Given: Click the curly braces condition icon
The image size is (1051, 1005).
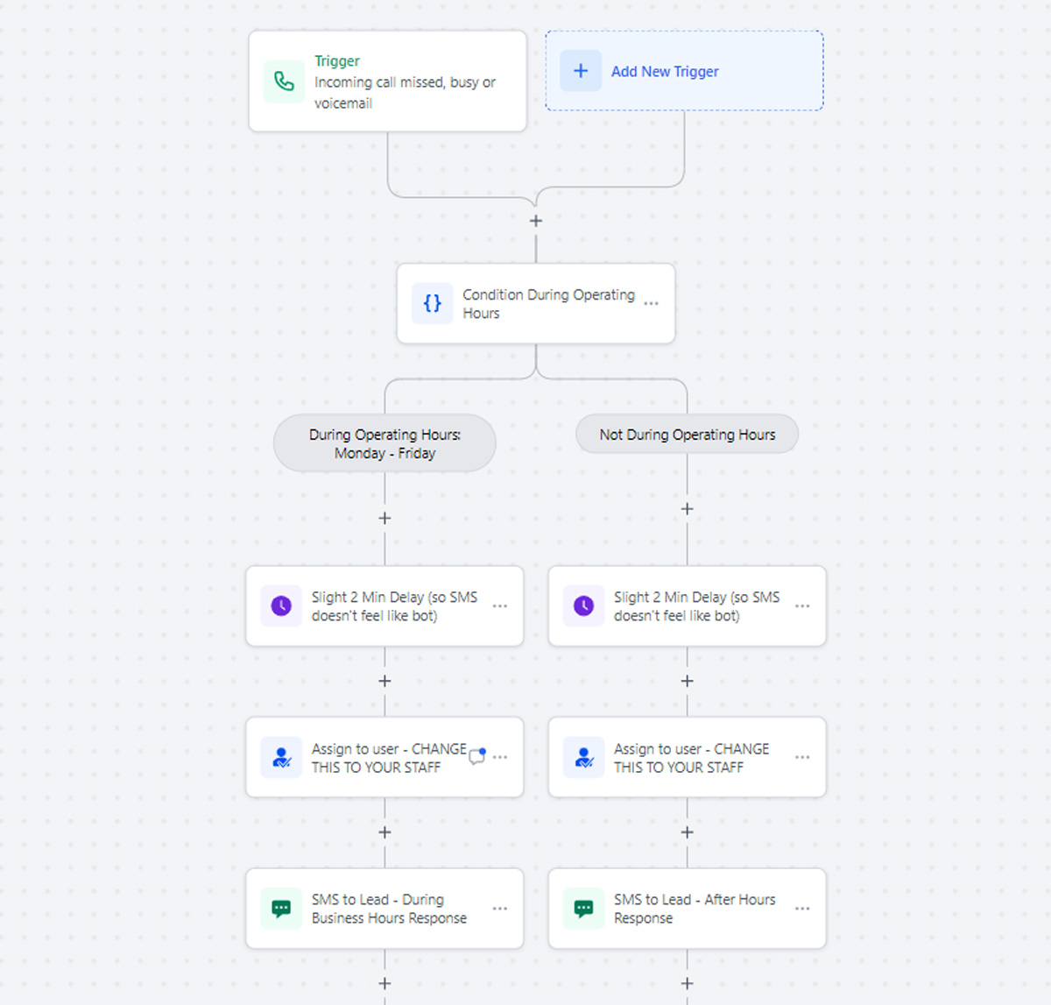Looking at the screenshot, I should (x=432, y=303).
